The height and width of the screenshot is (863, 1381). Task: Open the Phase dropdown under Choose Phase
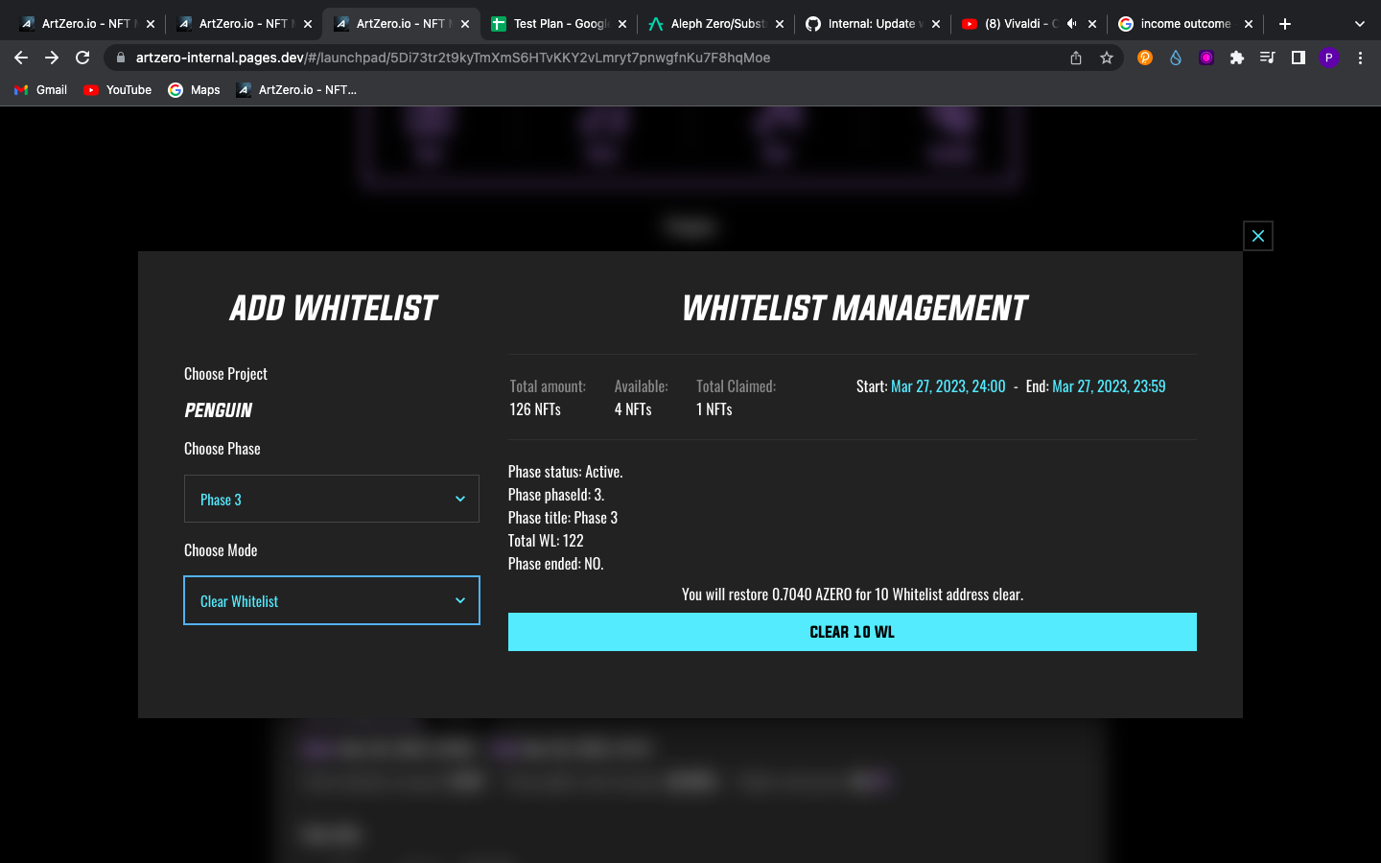[x=331, y=499]
